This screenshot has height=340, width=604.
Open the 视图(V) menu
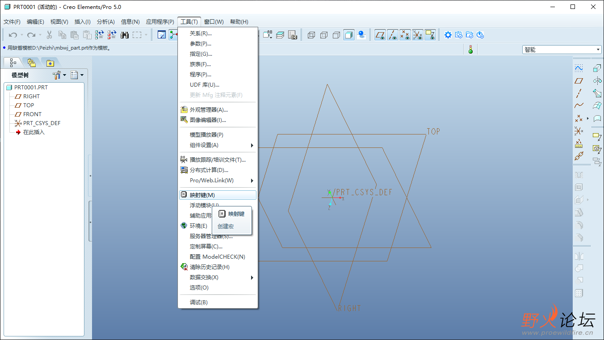59,22
